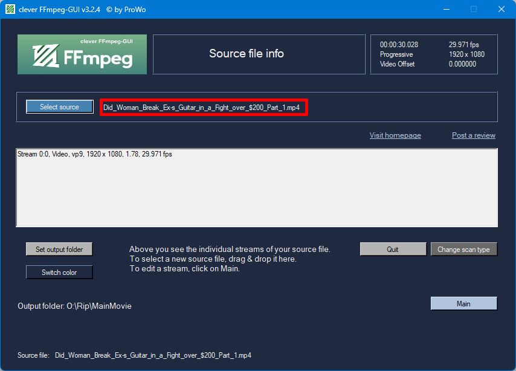
Task: Click the Switch color button
Action: coord(59,273)
